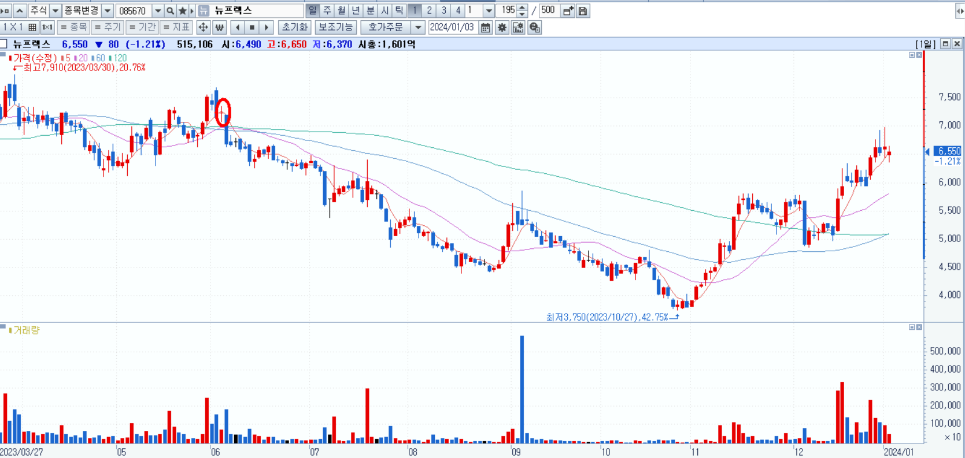Viewport: 965px width, 458px height.
Task: Click the blue 뉴 market badge icon
Action: pyautogui.click(x=204, y=10)
